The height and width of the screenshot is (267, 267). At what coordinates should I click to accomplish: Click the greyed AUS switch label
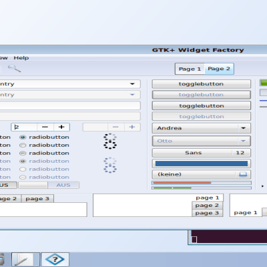click(63, 185)
